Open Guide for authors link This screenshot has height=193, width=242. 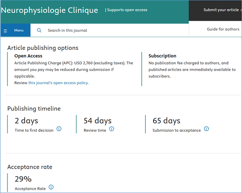click(223, 29)
